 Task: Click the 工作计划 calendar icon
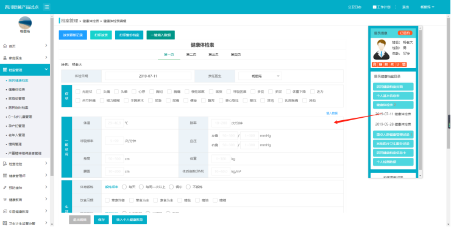pos(374,7)
